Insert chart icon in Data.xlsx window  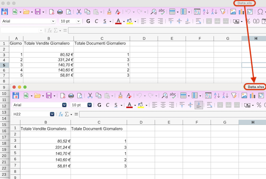252,96
